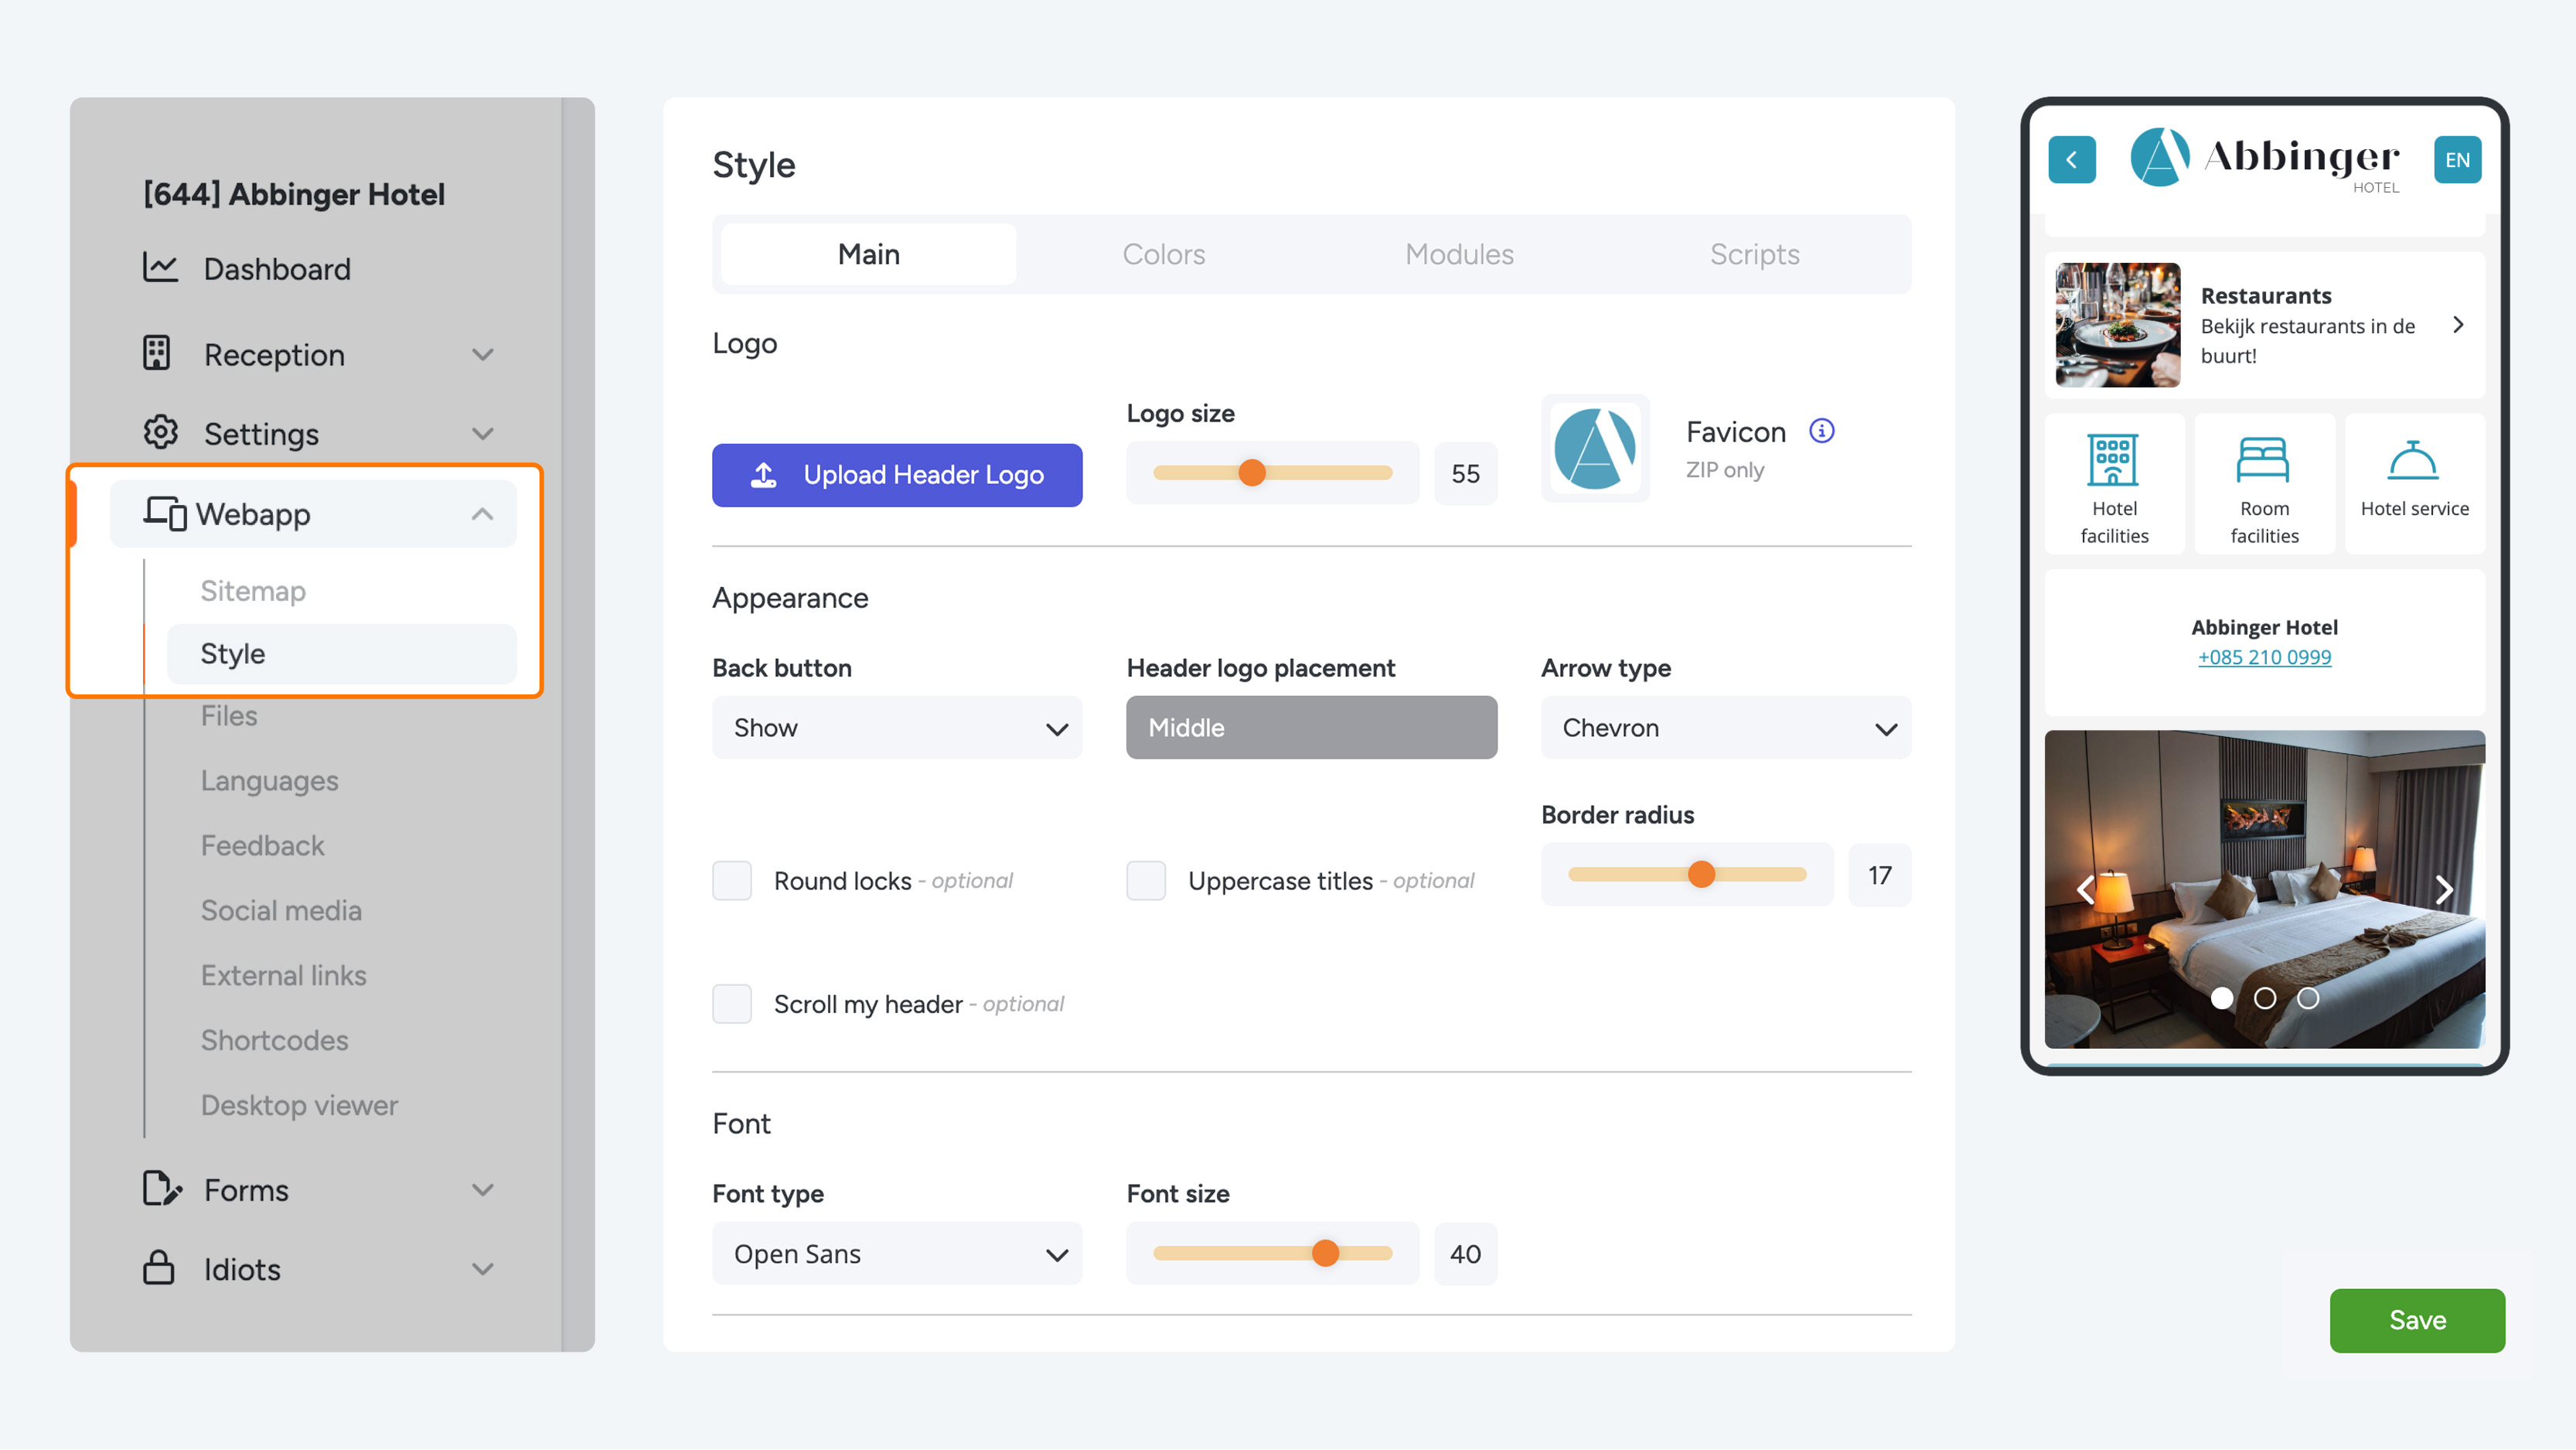Open the Font type dropdown
This screenshot has height=1450, width=2576.
pyautogui.click(x=897, y=1253)
